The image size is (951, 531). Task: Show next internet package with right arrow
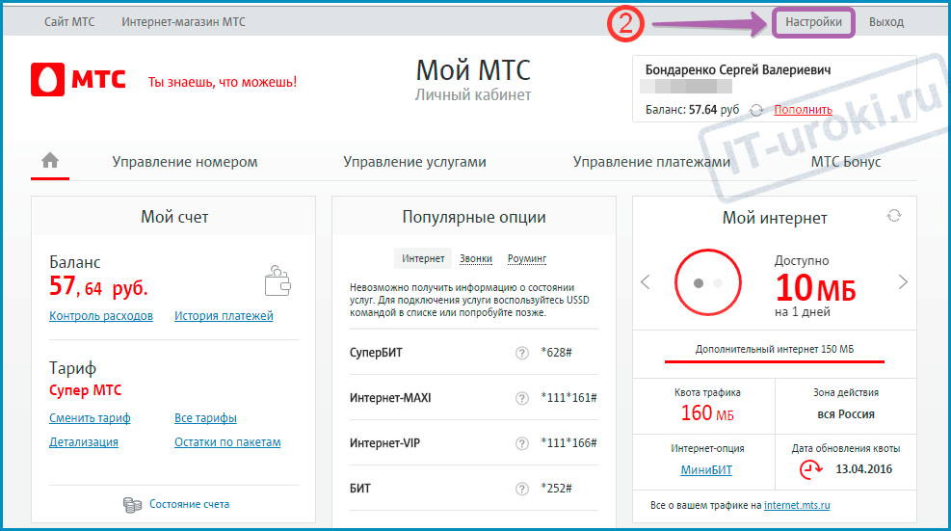903,282
